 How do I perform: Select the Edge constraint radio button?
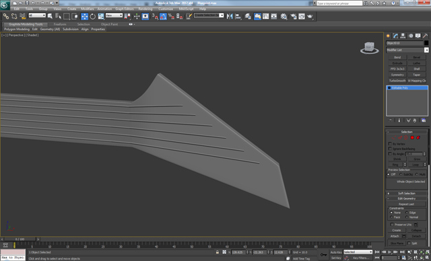tap(407, 213)
